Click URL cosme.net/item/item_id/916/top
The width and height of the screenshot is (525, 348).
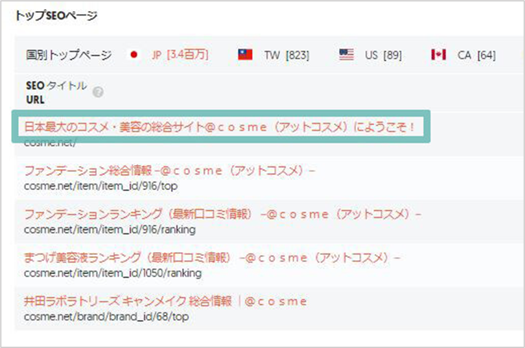click(x=100, y=186)
